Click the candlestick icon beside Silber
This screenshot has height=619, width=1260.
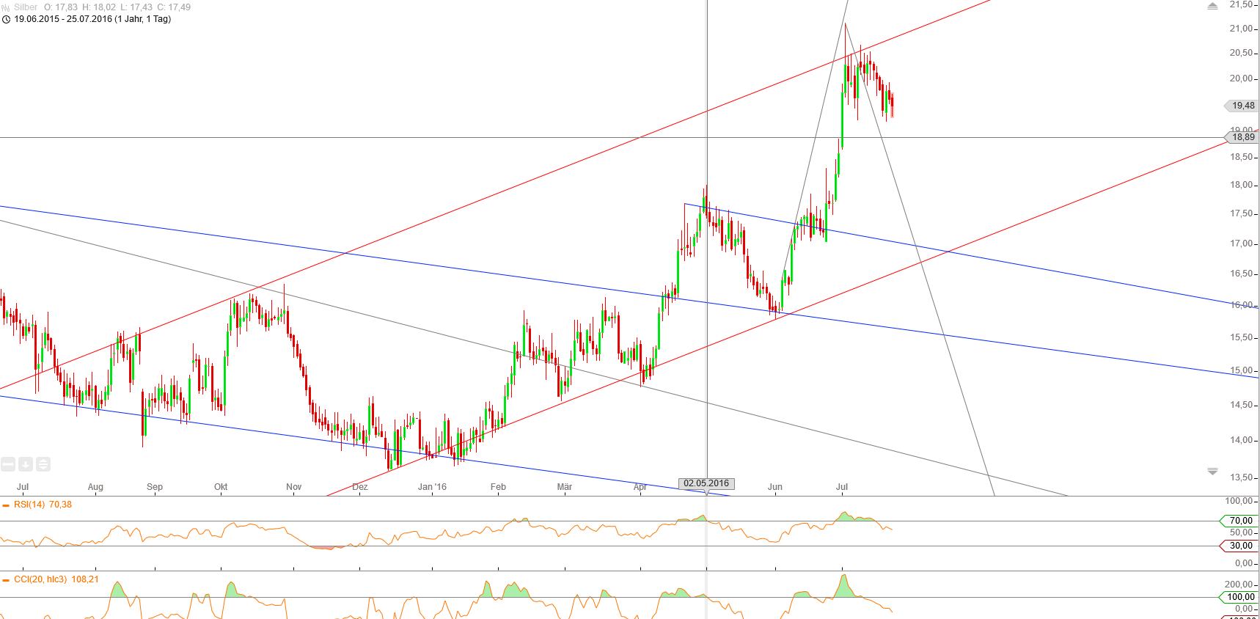(6, 7)
